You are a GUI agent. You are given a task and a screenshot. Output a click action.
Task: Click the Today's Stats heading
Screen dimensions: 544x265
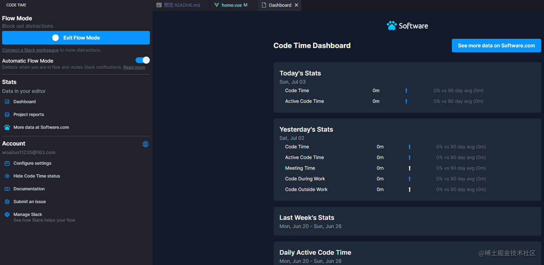tap(300, 73)
